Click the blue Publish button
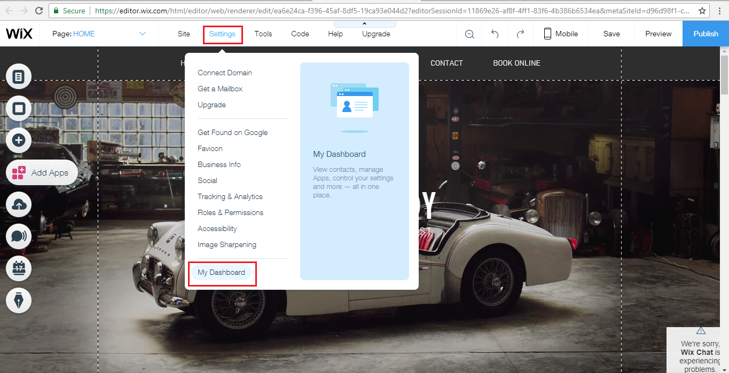Viewport: 729px width, 373px height. [706, 34]
